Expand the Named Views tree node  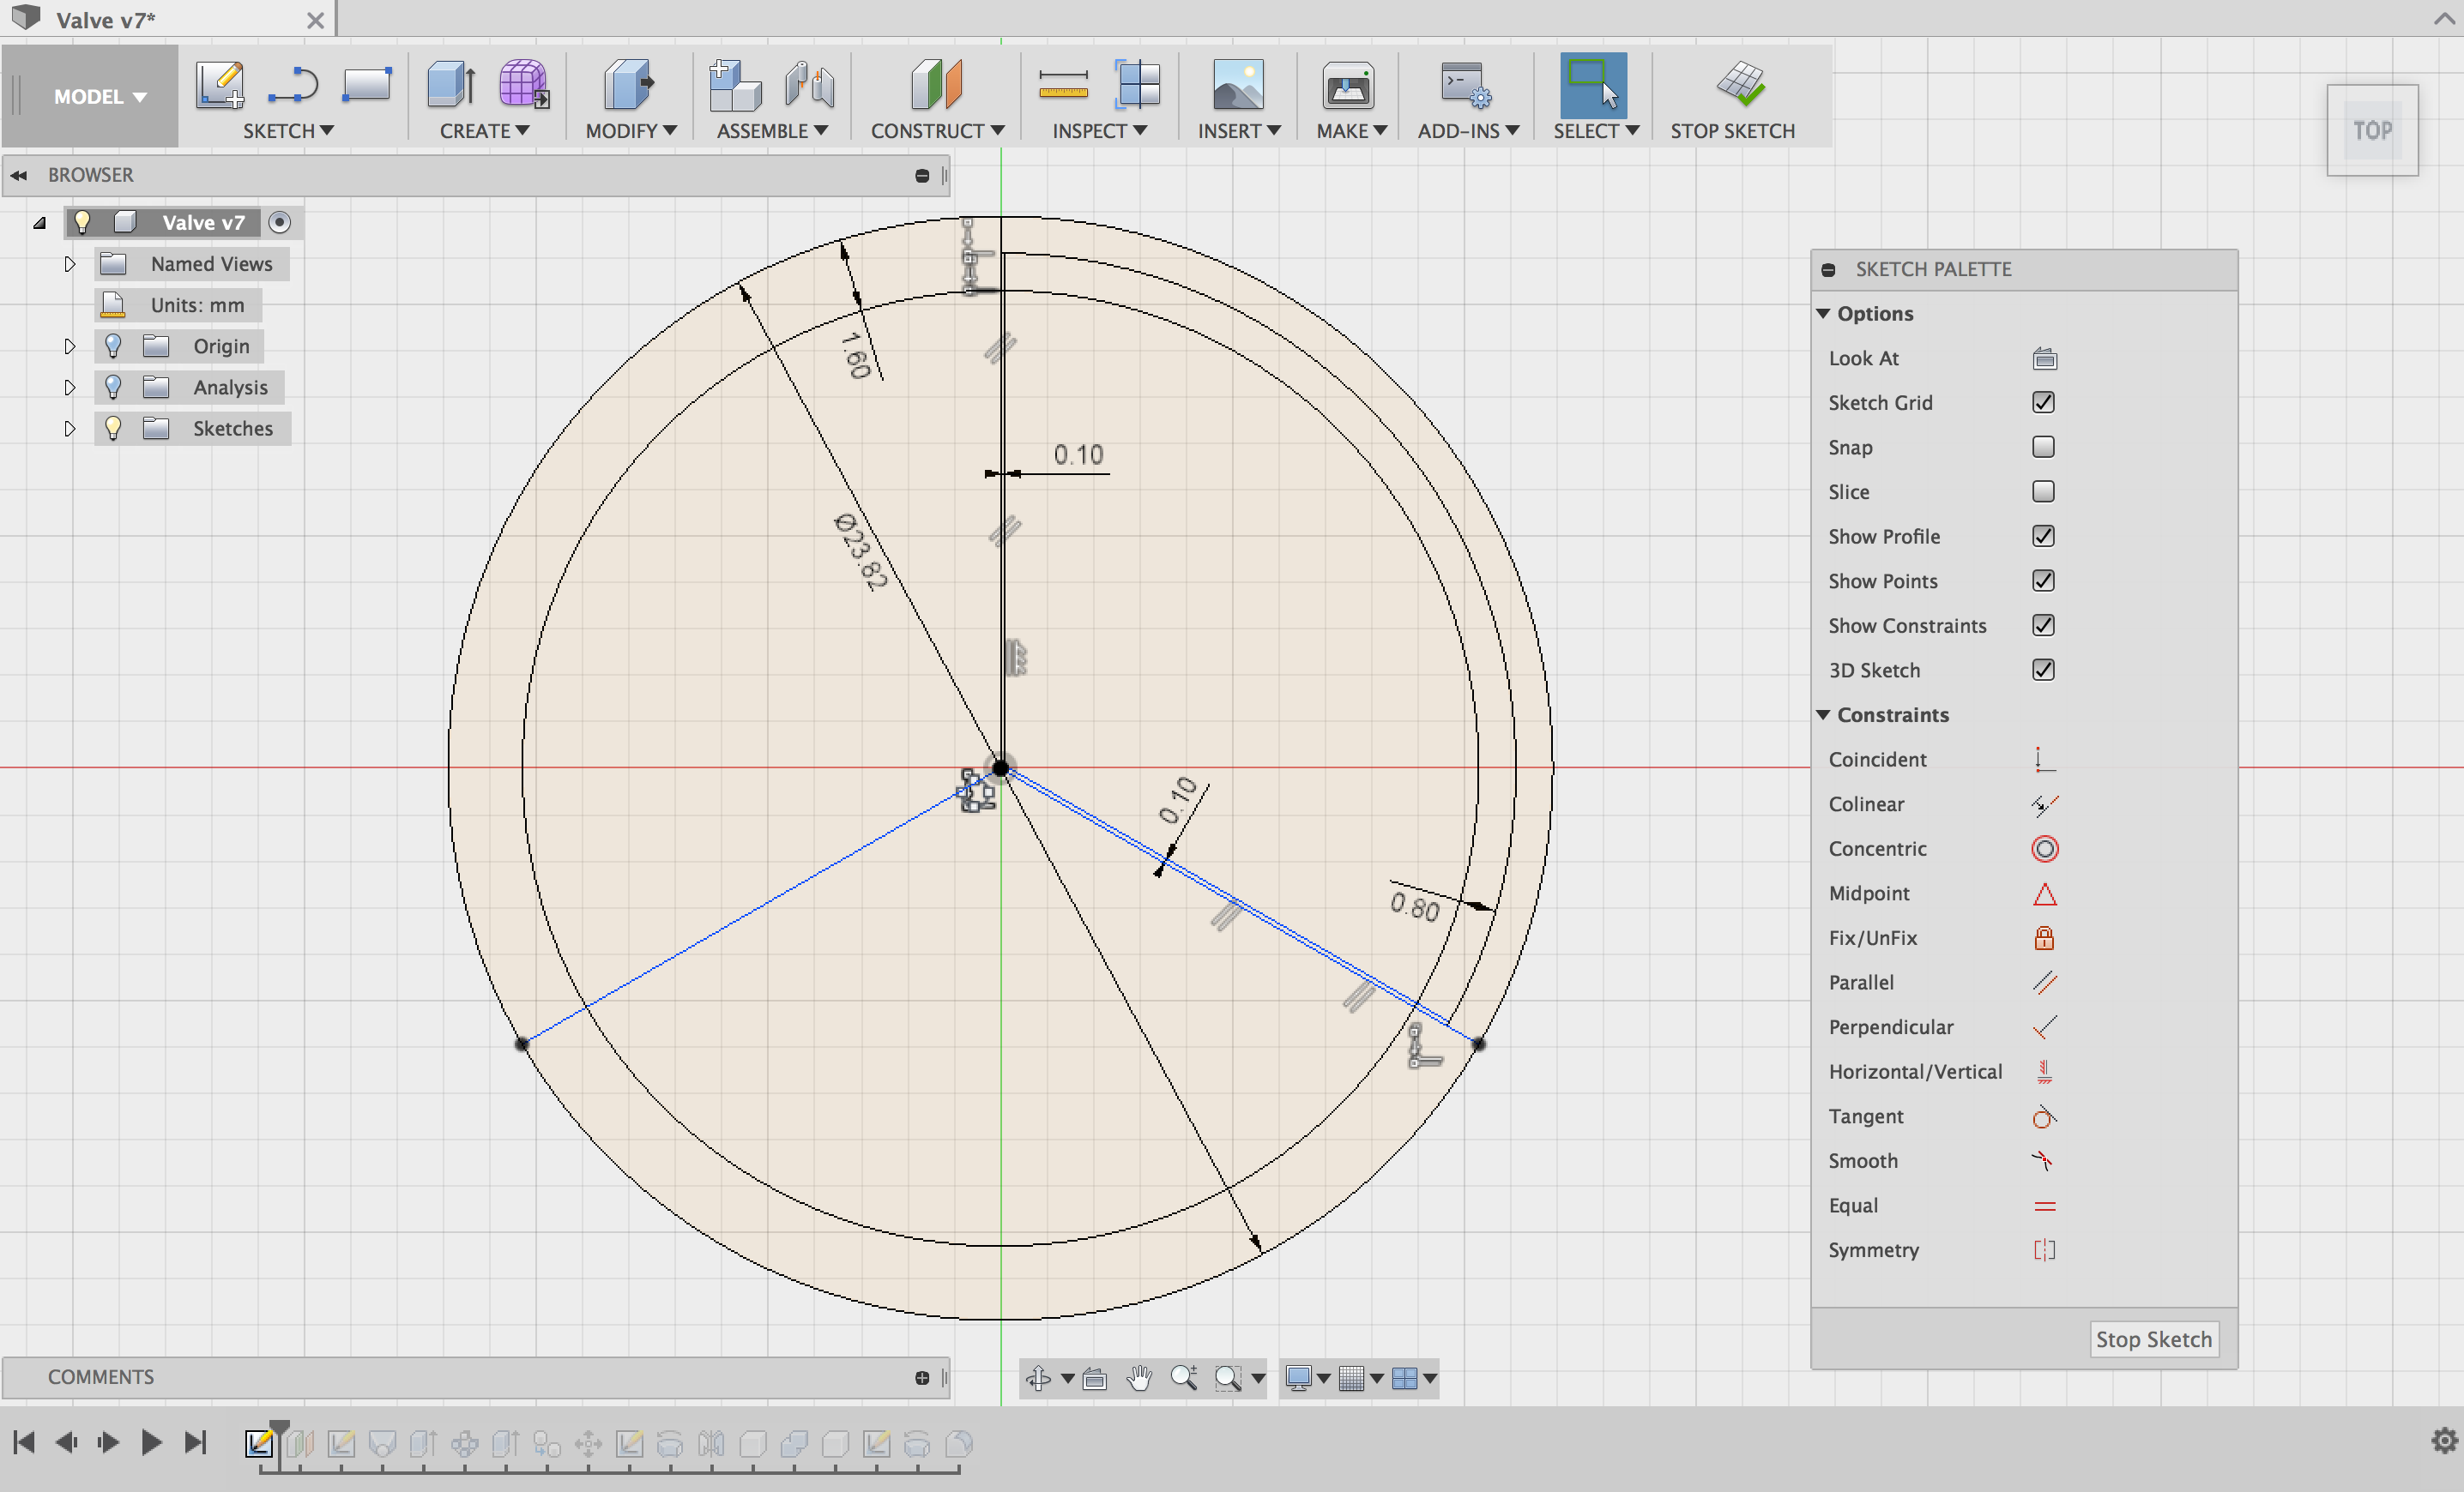pyautogui.click(x=69, y=264)
